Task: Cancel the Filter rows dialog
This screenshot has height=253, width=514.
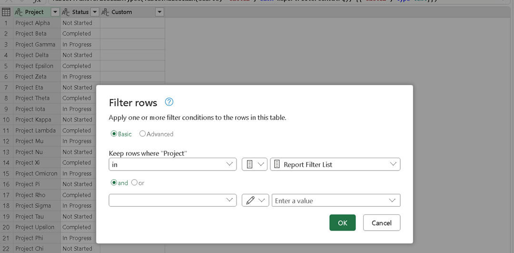Action: point(381,223)
